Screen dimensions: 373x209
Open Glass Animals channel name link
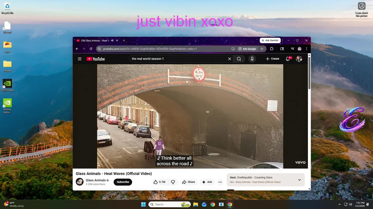tap(96, 180)
